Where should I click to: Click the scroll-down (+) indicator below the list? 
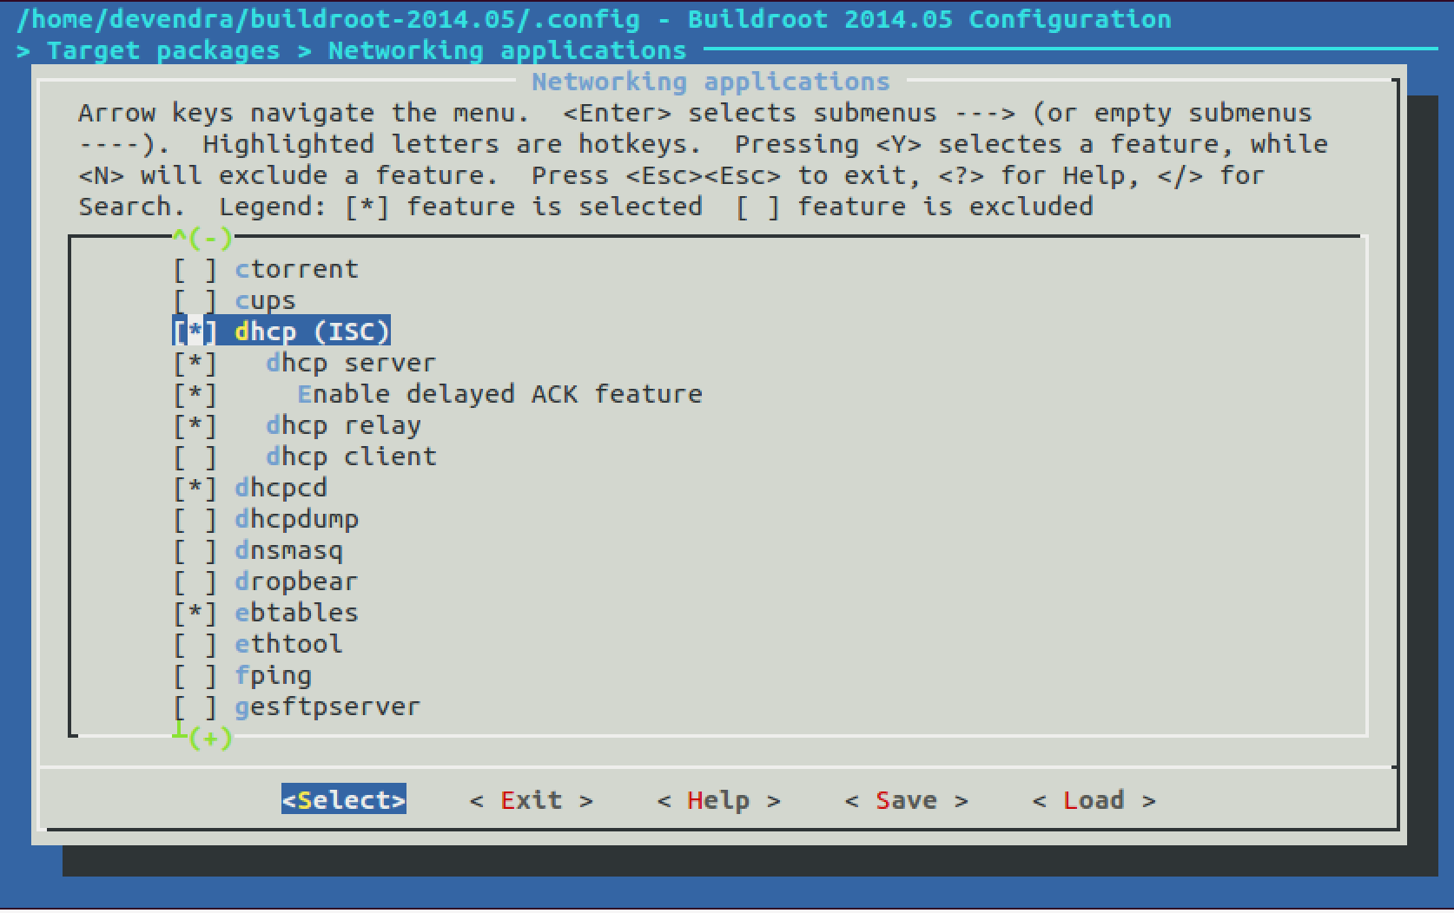tap(202, 738)
